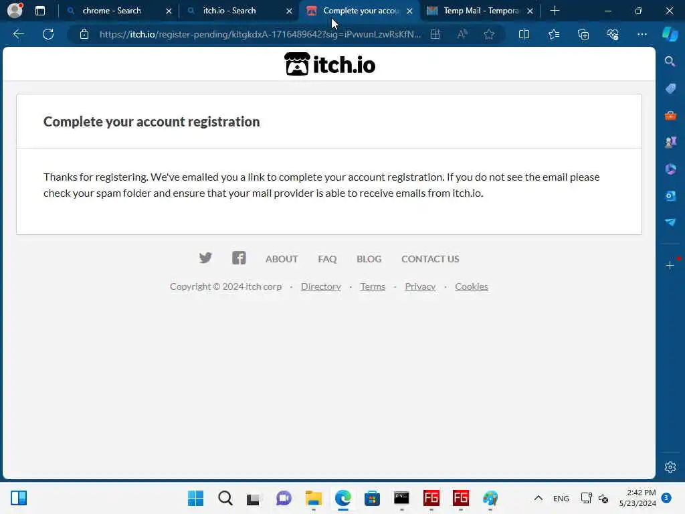Open the taskbar Chat icon
Screen dimensions: 685x514
pyautogui.click(x=284, y=498)
